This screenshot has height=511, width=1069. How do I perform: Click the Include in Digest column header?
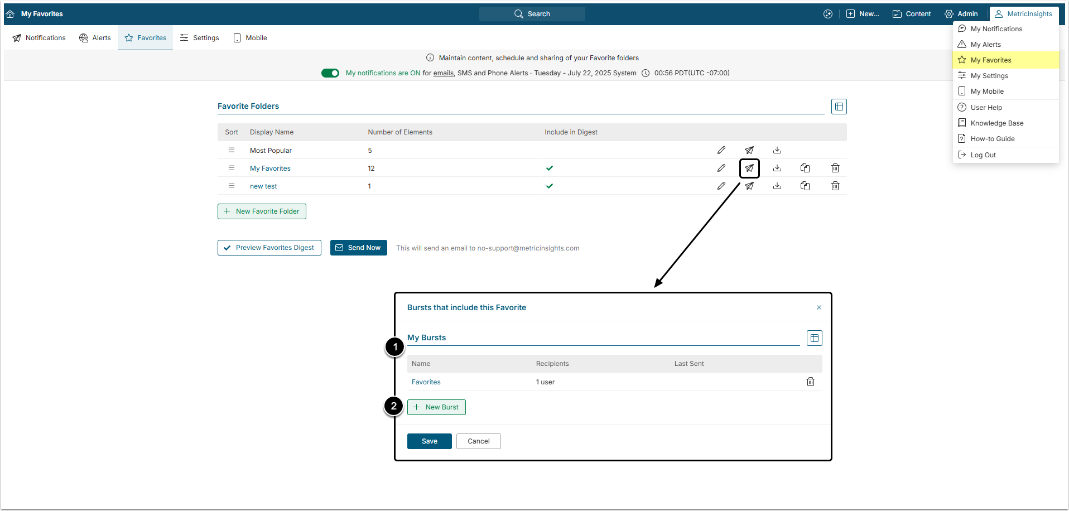click(x=571, y=132)
